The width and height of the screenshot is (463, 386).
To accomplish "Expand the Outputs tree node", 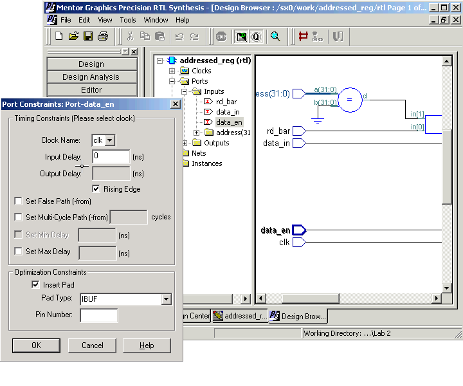I will [x=185, y=143].
